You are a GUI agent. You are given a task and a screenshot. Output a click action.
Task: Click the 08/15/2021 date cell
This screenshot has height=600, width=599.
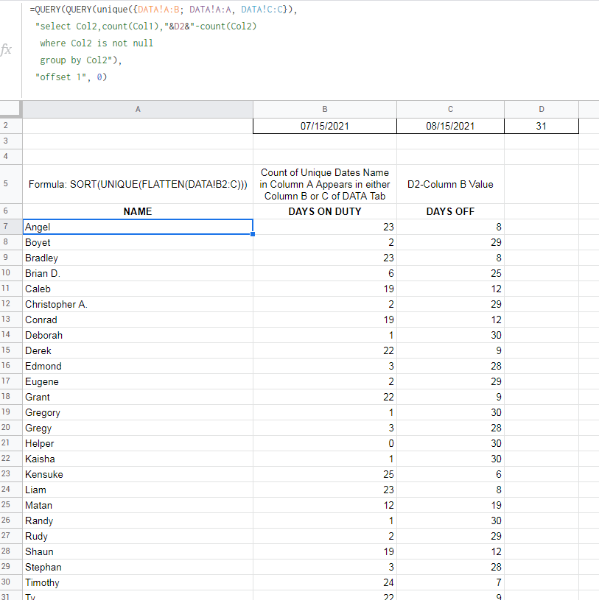pos(450,126)
